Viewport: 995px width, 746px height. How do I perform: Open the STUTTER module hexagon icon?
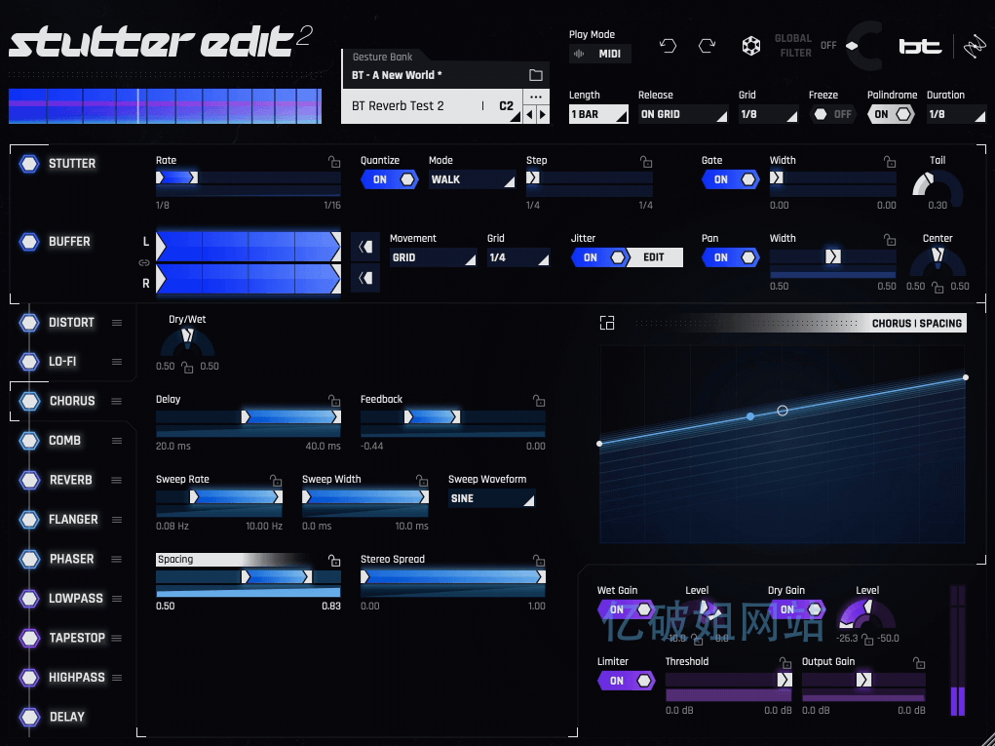28,163
